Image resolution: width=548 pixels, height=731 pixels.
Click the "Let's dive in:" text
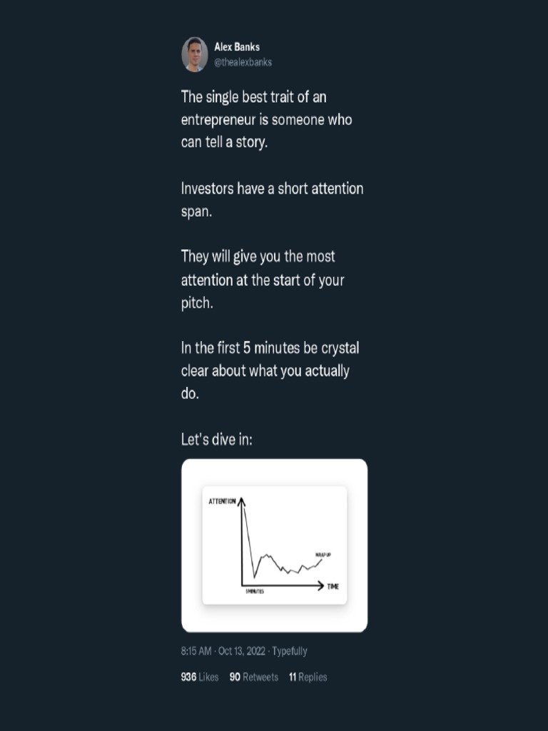point(217,439)
